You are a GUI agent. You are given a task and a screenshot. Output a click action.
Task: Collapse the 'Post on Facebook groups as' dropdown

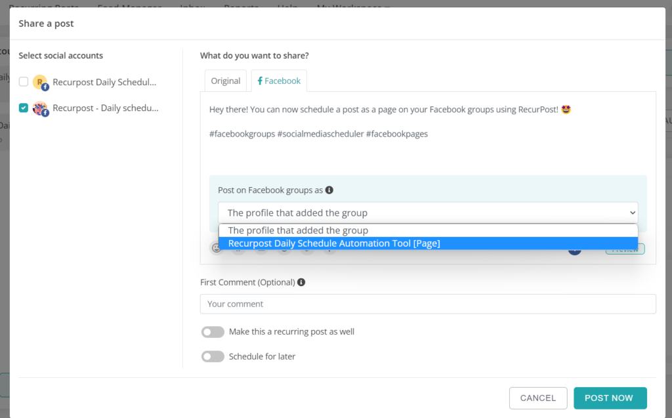tap(428, 213)
